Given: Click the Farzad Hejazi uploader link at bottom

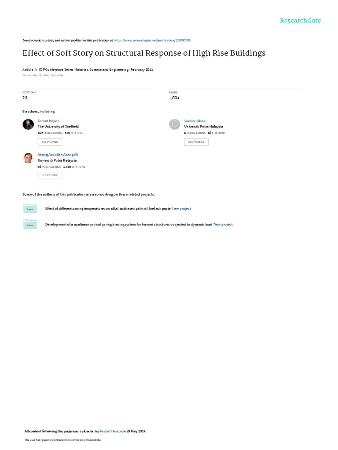Looking at the screenshot, I should click(x=110, y=432).
